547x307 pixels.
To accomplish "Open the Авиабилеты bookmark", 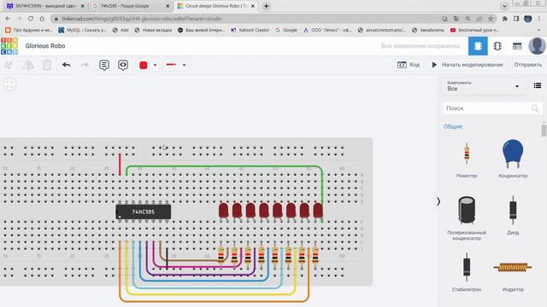I will pos(428,30).
